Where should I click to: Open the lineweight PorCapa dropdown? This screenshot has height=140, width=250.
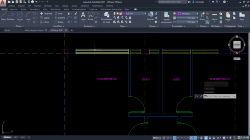pos(197,18)
